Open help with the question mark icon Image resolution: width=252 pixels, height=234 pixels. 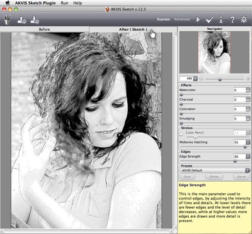(232, 19)
